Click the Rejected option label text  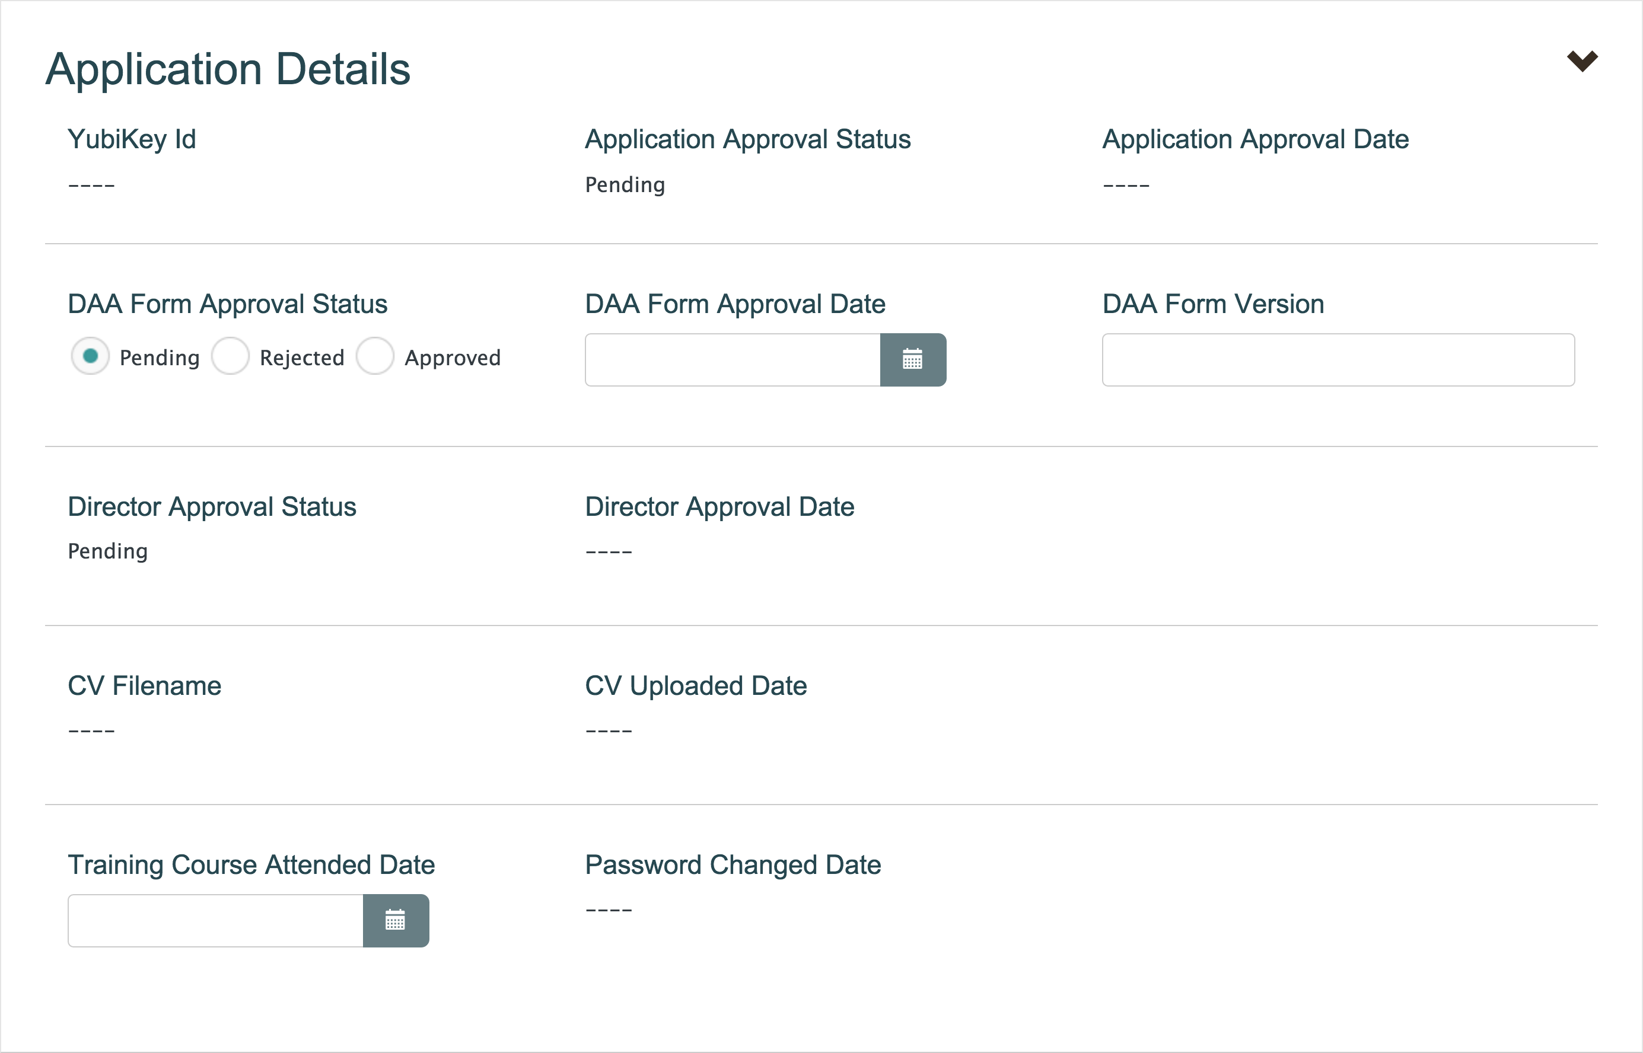pos(302,358)
